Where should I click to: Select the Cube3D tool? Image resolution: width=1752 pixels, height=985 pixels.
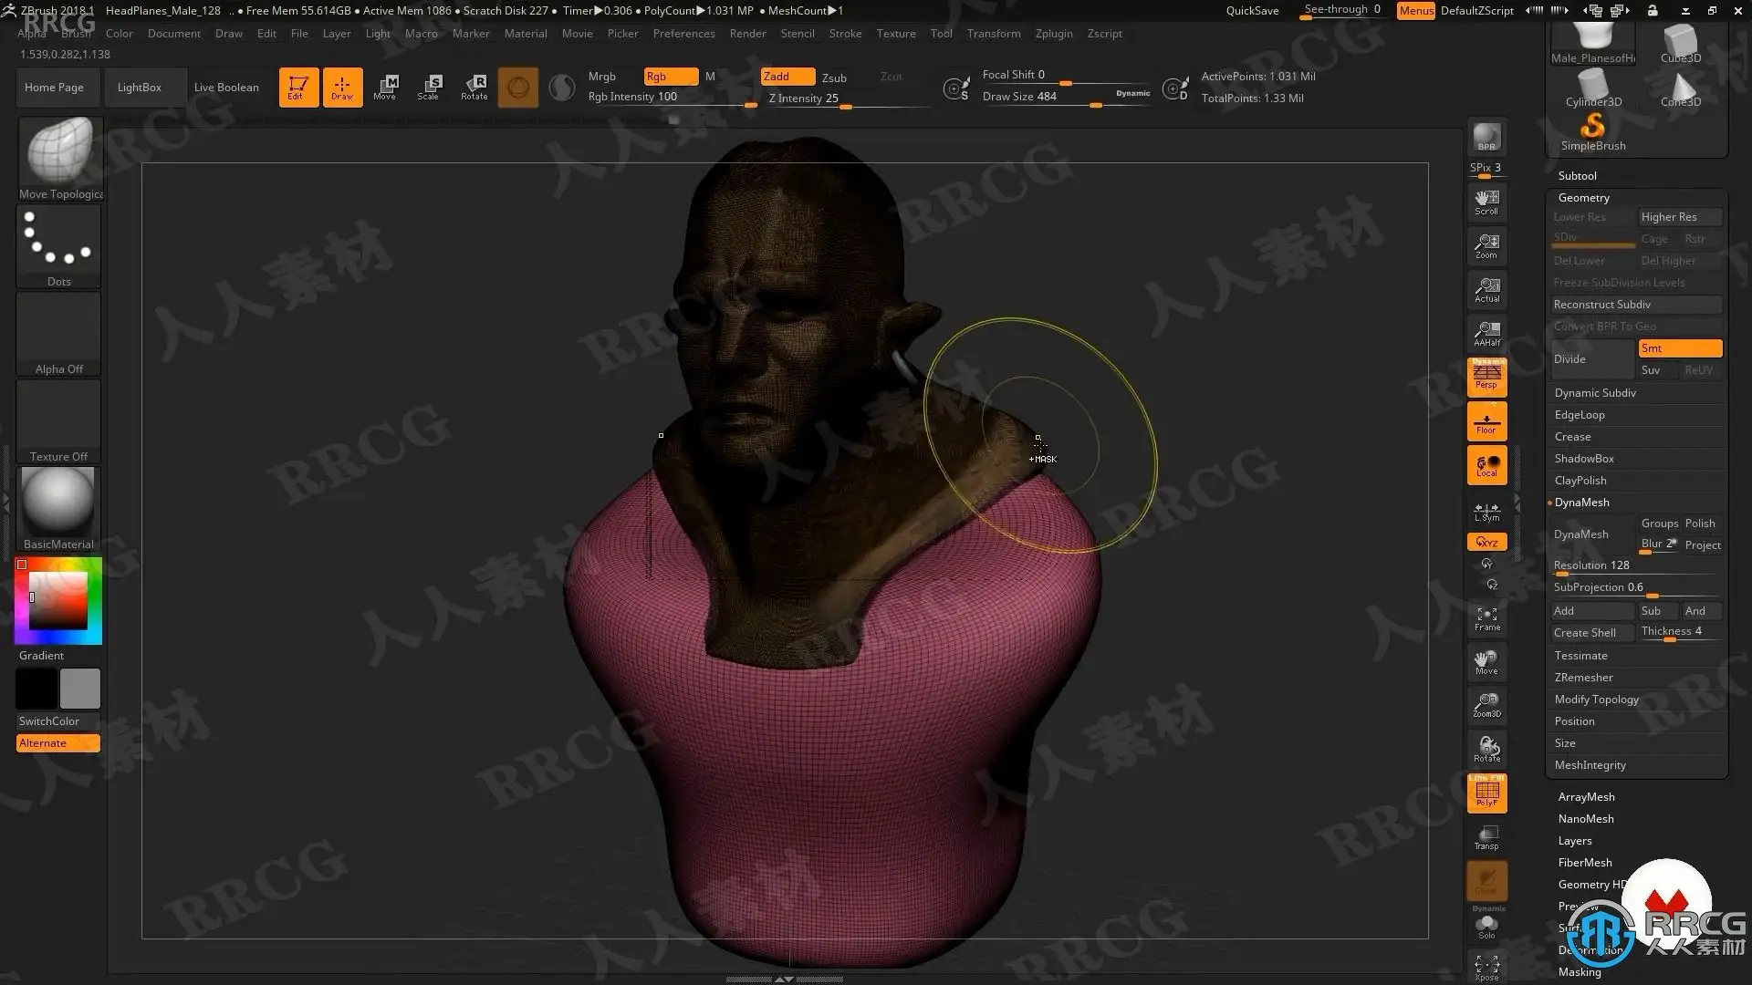click(1680, 44)
